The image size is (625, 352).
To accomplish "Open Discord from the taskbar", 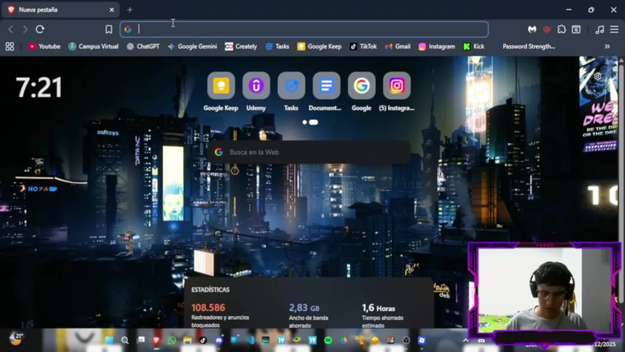I will coord(219,340).
